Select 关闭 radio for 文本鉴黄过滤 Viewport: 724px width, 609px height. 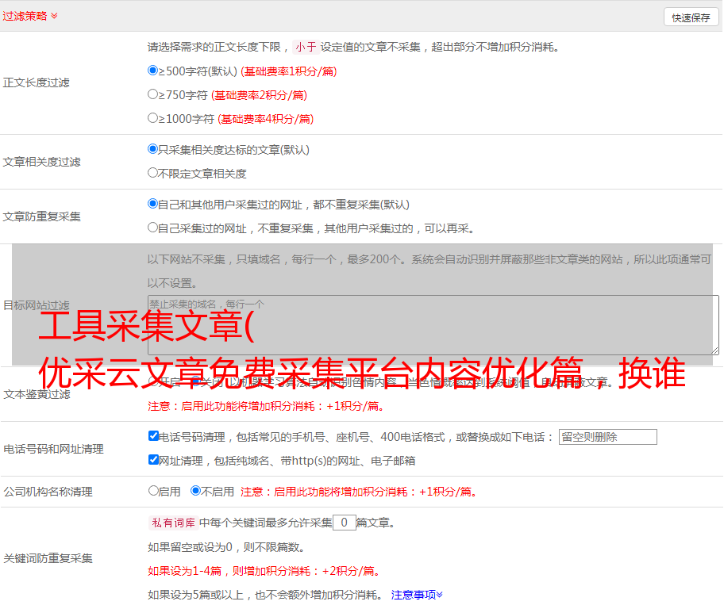tap(195, 381)
